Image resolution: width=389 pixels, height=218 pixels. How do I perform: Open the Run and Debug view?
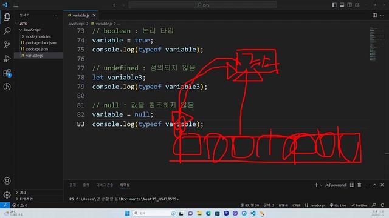7,59
